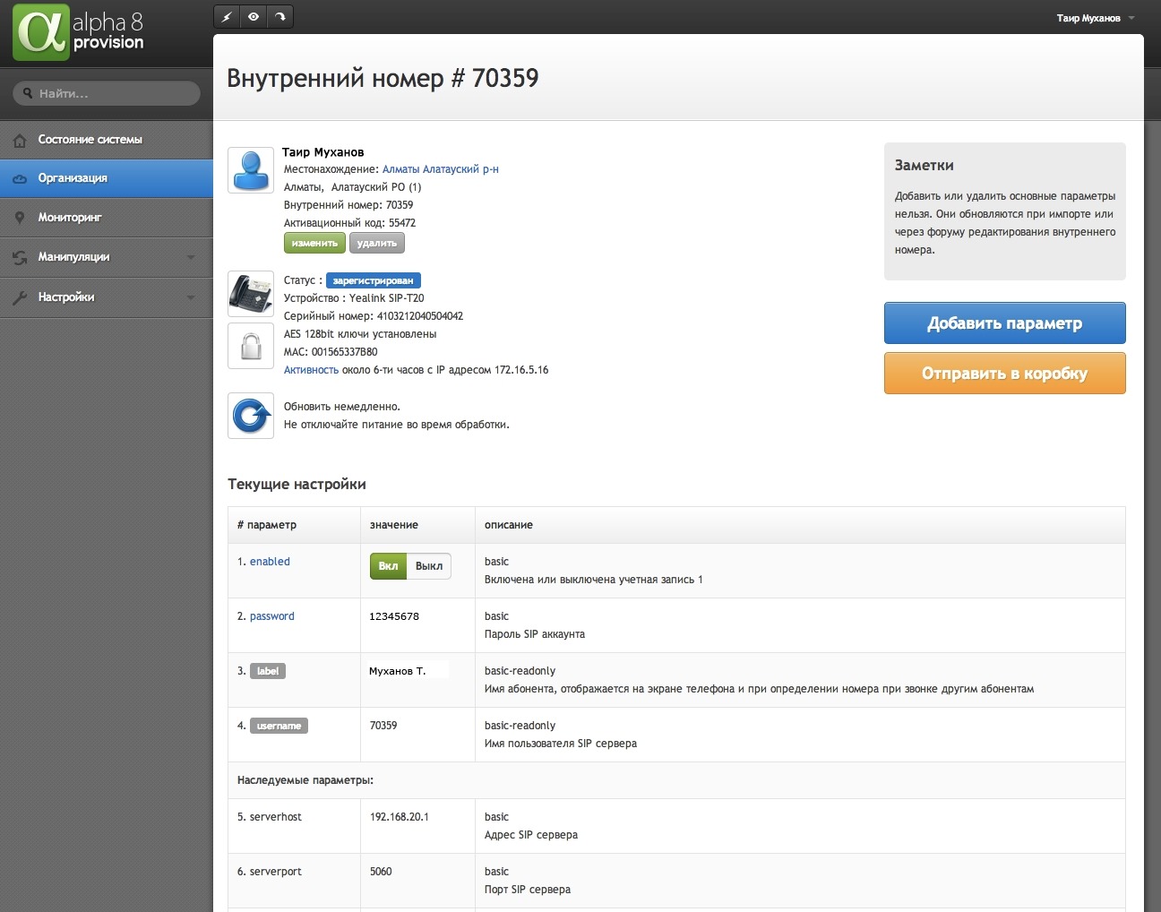Click the Добавить параметр button
Screen dimensions: 1161x912
point(1004,323)
